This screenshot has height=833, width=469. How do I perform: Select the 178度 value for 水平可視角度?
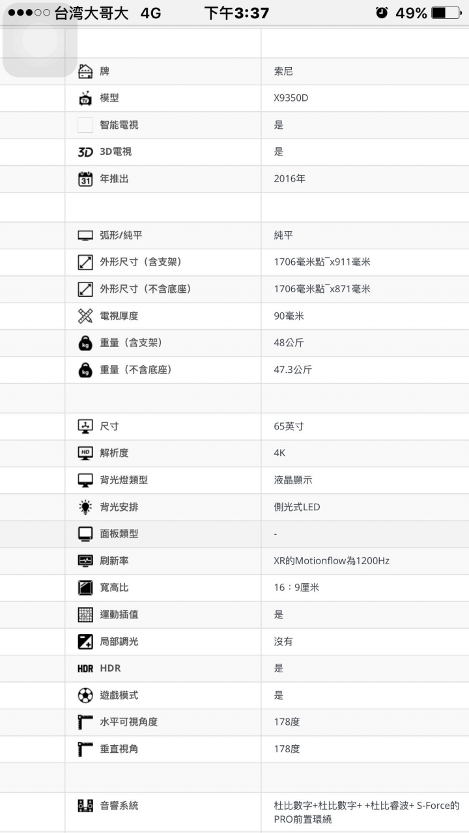pyautogui.click(x=287, y=722)
